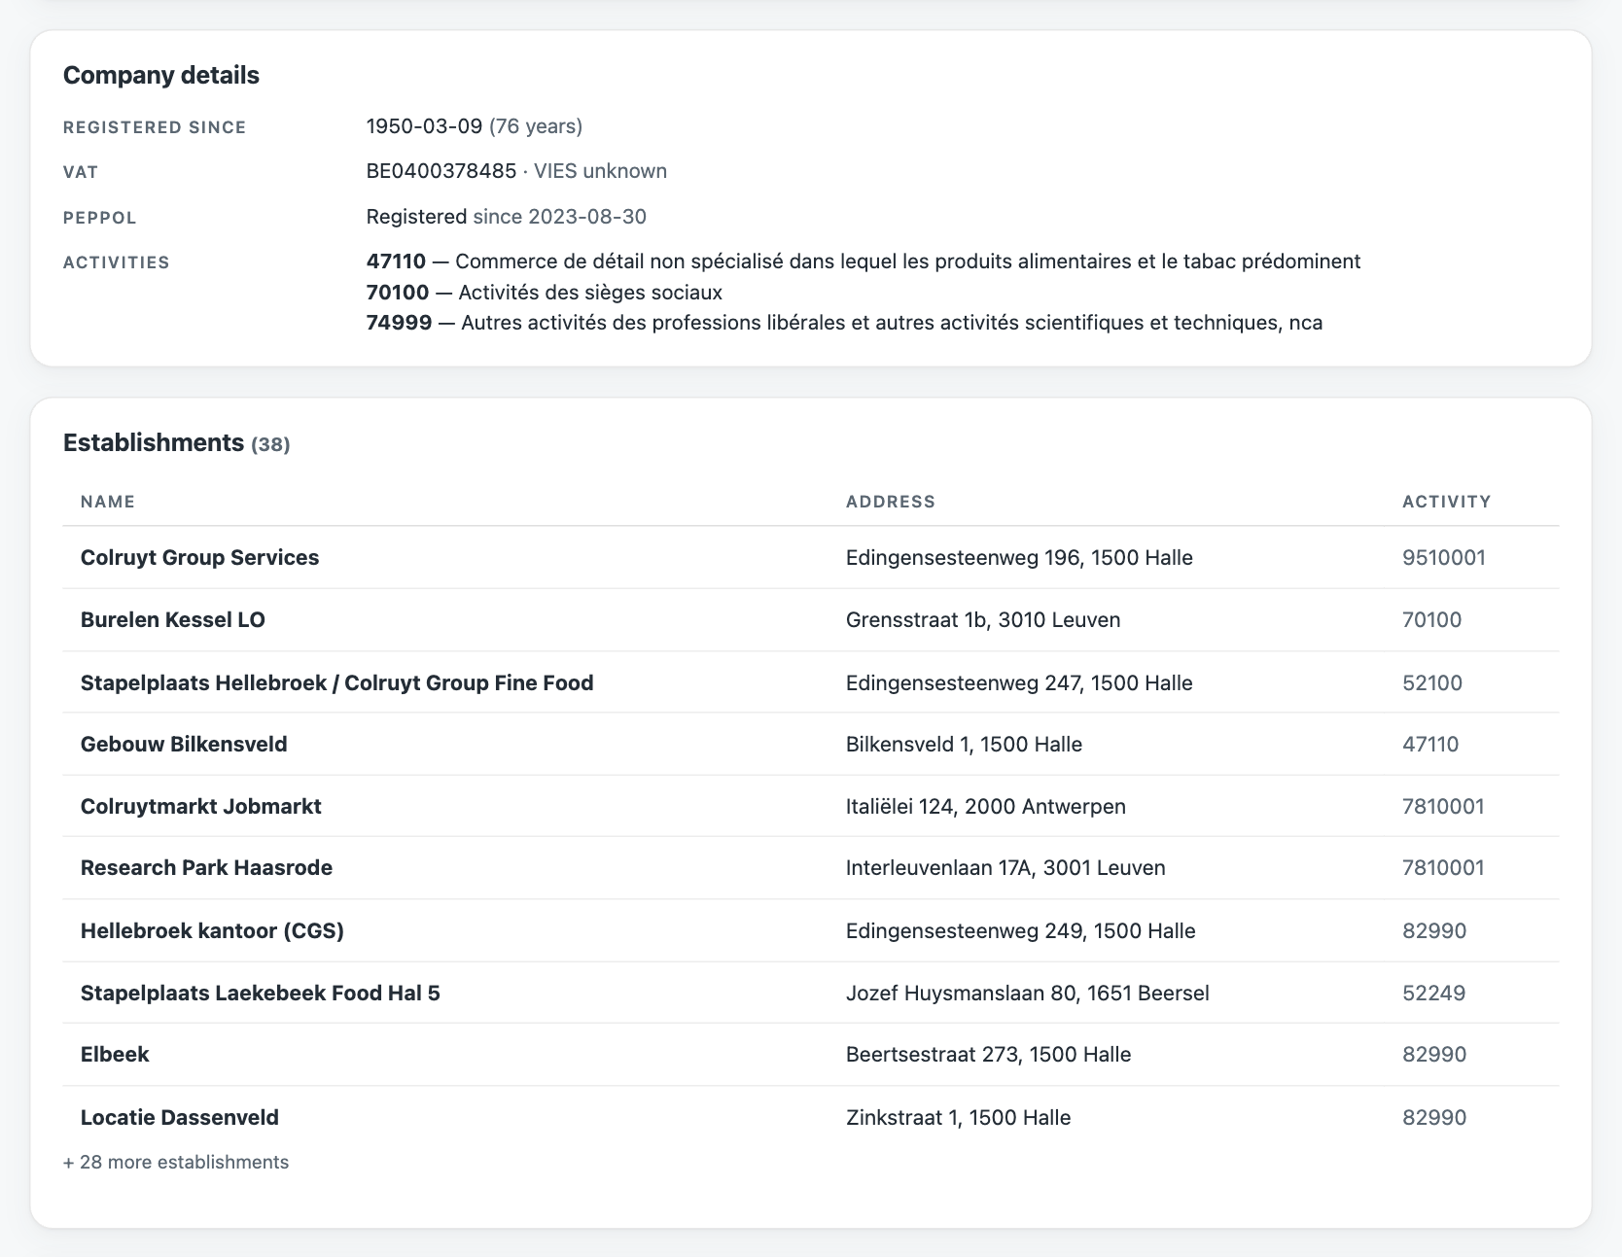Open the Colruyt Group Services establishment
The width and height of the screenshot is (1622, 1257).
point(811,557)
